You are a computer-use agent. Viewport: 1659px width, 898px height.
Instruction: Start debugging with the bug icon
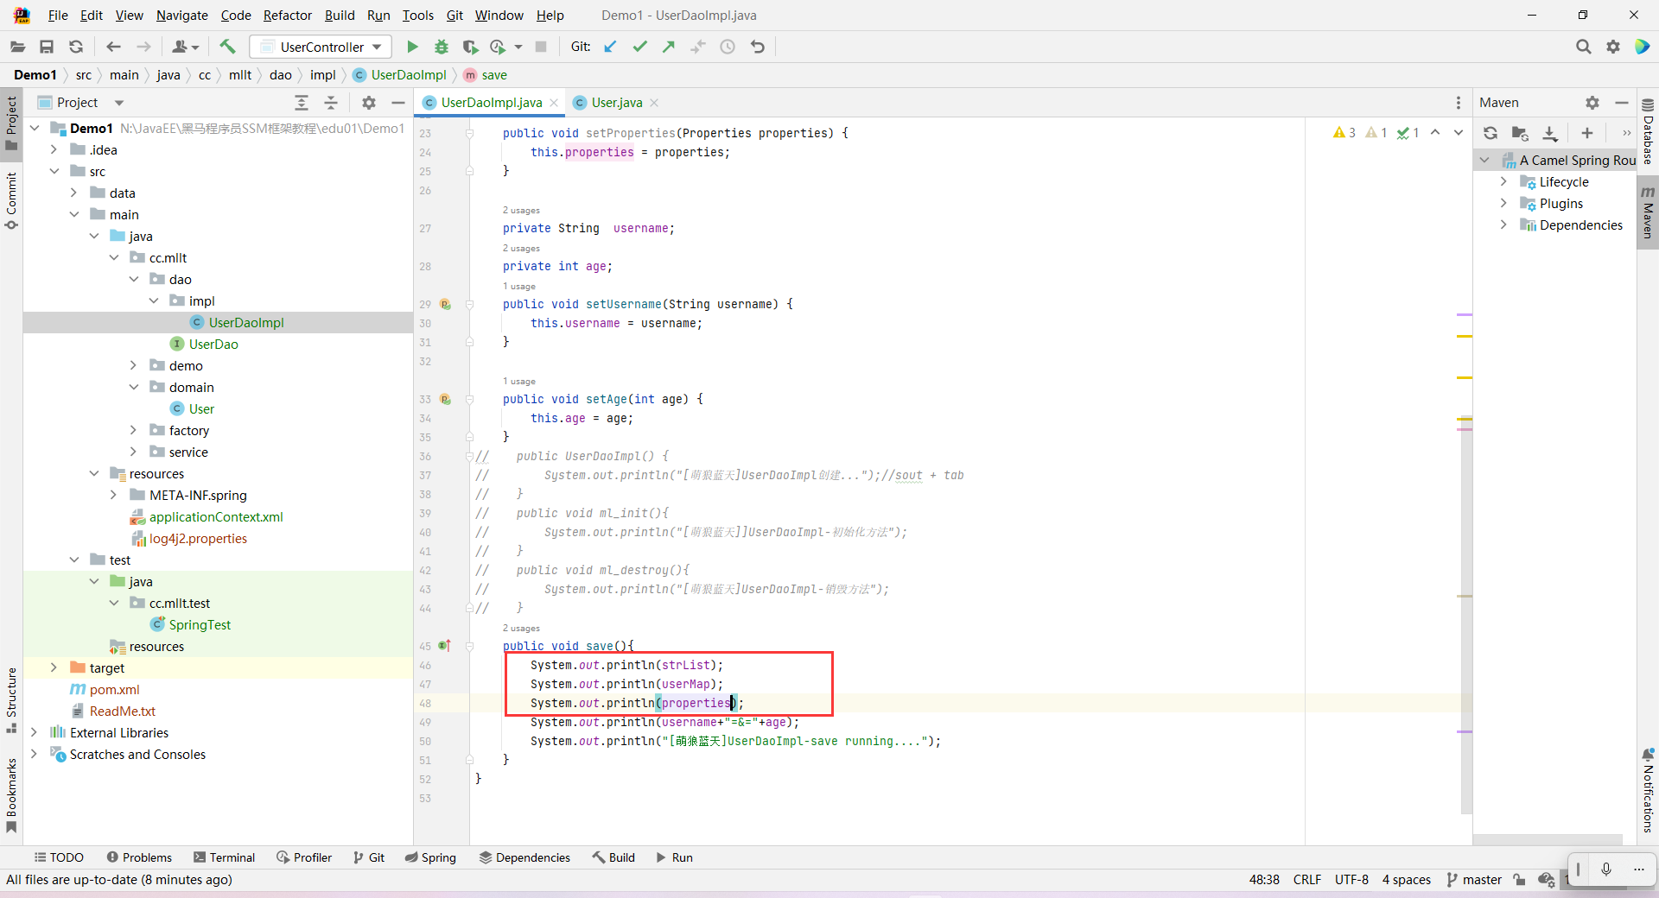(x=442, y=47)
